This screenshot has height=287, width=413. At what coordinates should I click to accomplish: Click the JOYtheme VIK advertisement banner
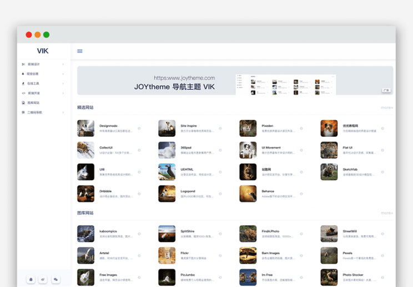tap(235, 80)
